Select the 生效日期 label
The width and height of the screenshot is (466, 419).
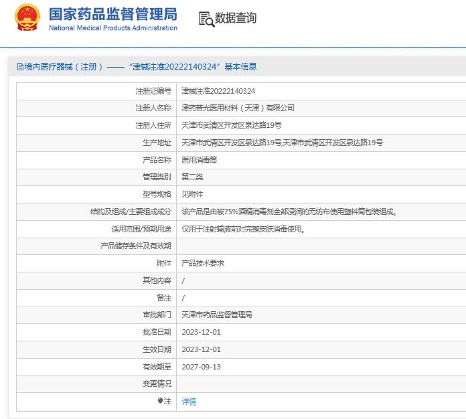click(157, 349)
